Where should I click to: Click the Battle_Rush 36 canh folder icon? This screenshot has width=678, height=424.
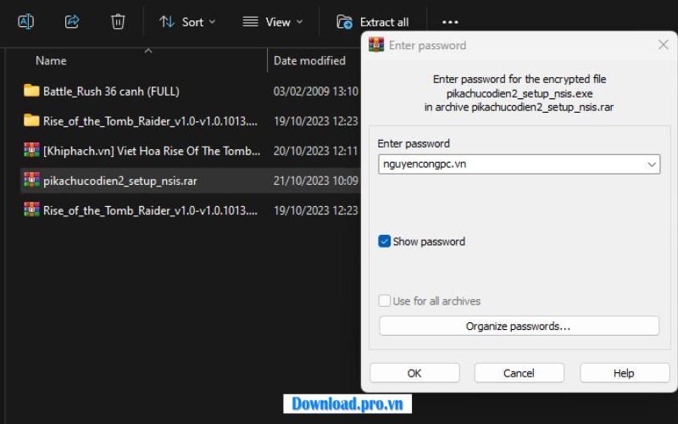(31, 91)
